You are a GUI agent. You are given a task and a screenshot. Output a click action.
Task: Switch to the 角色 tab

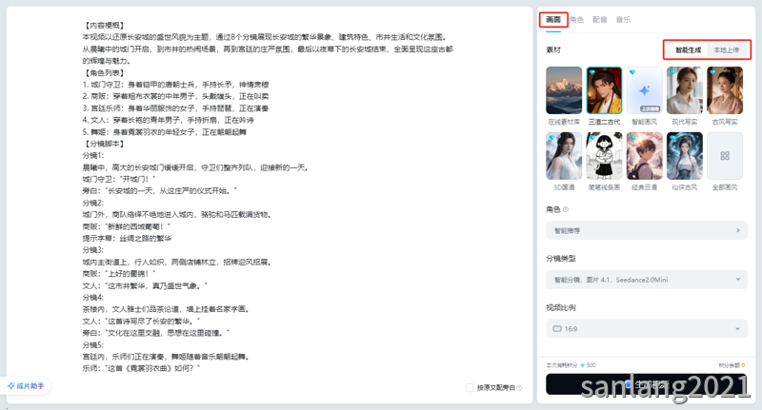pyautogui.click(x=576, y=20)
